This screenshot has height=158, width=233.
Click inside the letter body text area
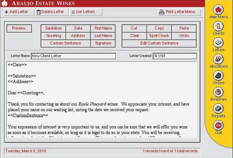coord(102,100)
